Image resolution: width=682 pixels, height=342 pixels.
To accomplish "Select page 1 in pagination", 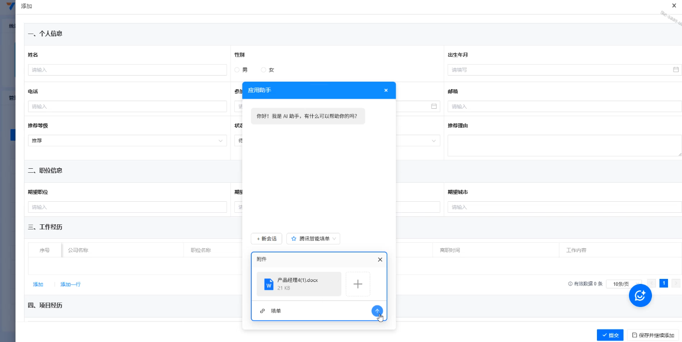I will (663, 283).
